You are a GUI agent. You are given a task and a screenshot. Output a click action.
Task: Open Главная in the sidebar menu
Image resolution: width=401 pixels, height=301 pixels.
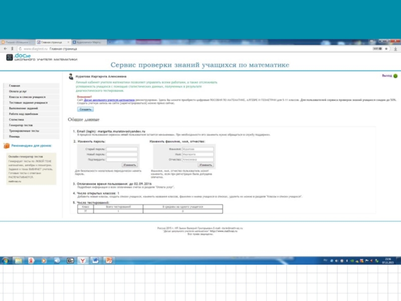(32, 86)
